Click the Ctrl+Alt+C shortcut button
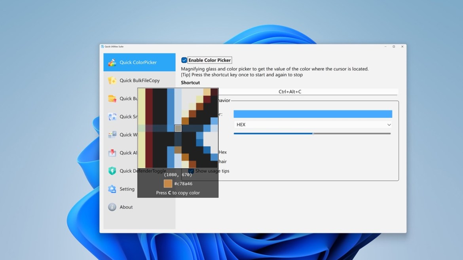 290,91
